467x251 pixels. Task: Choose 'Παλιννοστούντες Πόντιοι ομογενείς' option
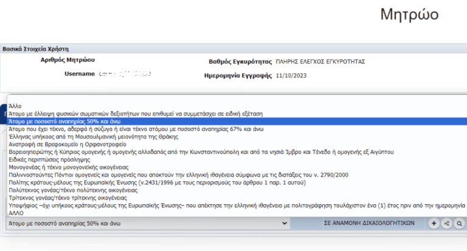[x=237, y=175]
